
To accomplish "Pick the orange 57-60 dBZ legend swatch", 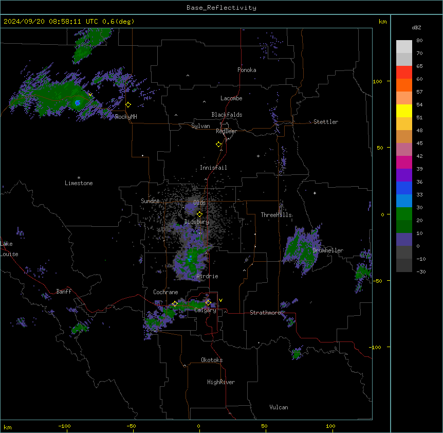I will click(x=404, y=85).
